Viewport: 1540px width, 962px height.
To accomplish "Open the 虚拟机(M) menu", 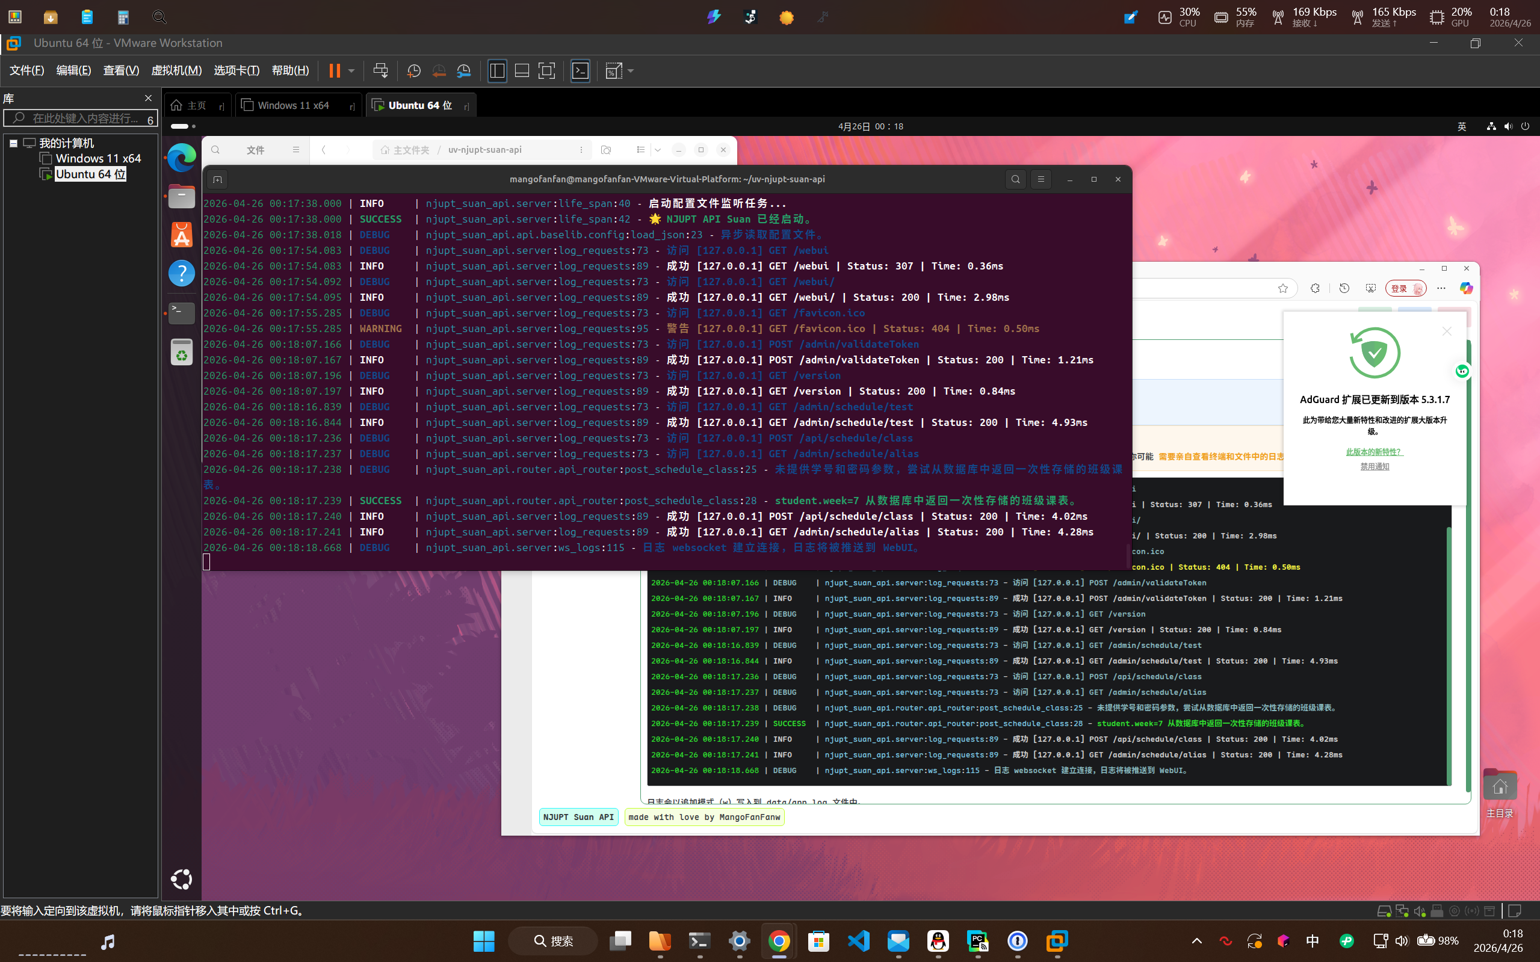I will click(x=176, y=70).
